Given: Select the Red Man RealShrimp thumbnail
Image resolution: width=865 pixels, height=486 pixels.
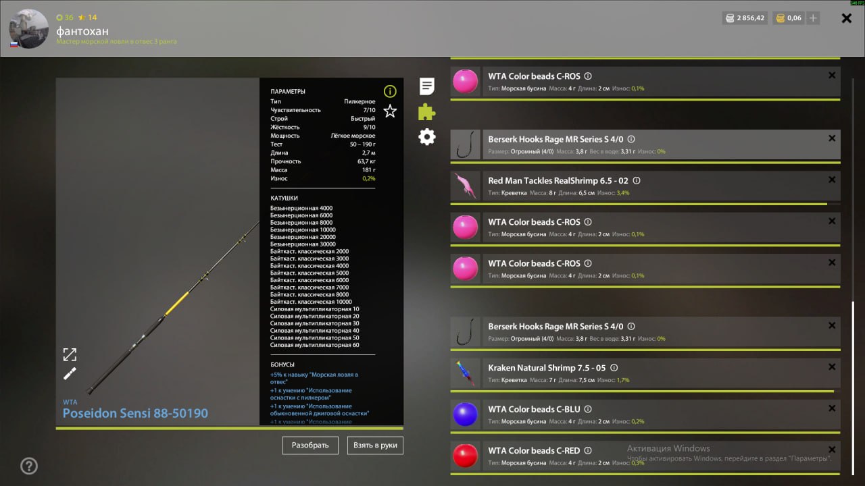Looking at the screenshot, I should [x=465, y=186].
